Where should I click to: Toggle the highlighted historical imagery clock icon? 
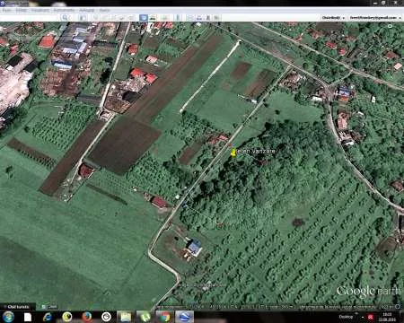(144, 18)
